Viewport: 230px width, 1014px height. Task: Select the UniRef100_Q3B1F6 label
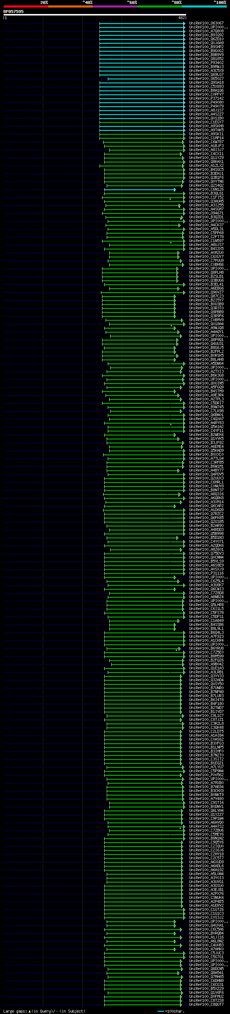tap(206, 178)
